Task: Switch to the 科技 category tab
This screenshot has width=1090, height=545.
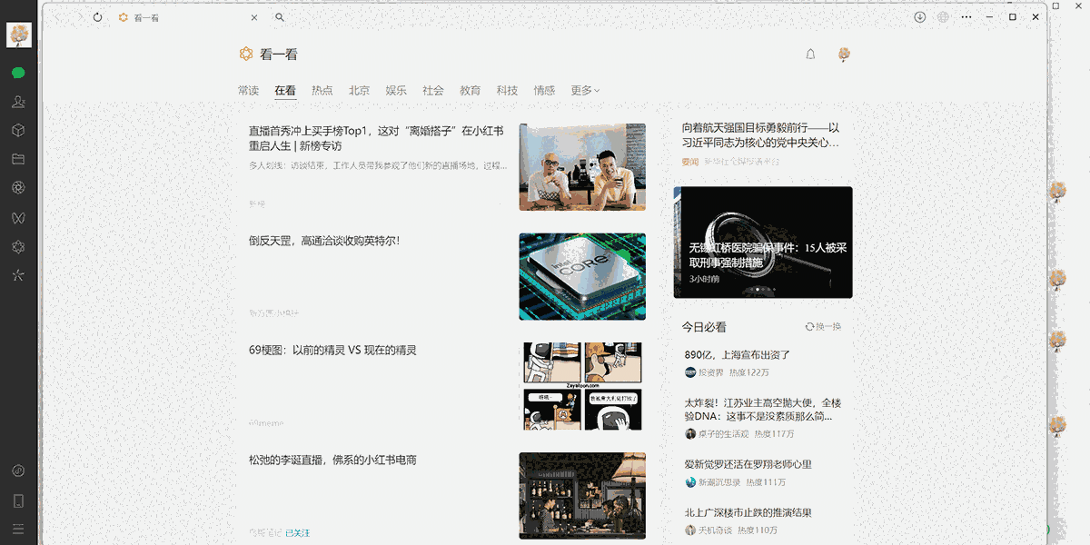Action: click(507, 91)
